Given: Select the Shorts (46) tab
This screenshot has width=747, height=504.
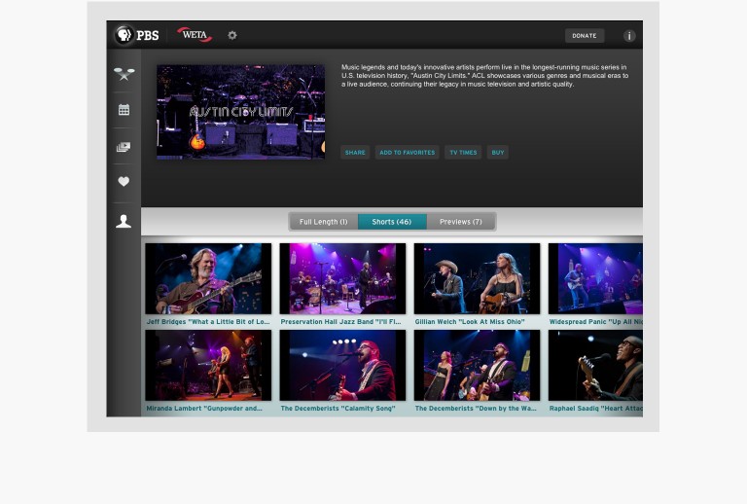Looking at the screenshot, I should [x=392, y=222].
